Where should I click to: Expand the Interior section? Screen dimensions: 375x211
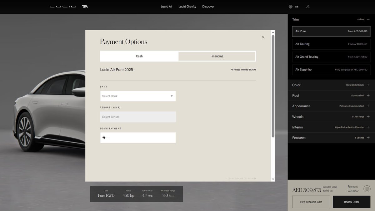pos(331,127)
